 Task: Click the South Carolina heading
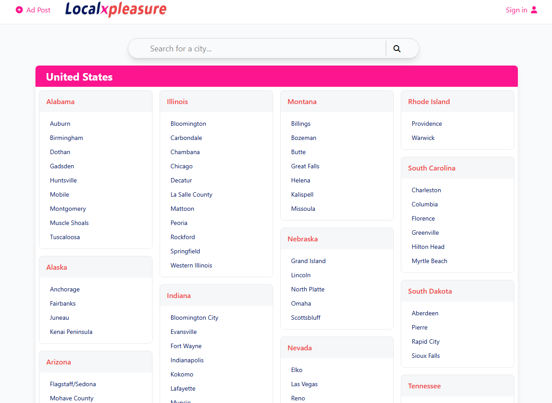[431, 168]
